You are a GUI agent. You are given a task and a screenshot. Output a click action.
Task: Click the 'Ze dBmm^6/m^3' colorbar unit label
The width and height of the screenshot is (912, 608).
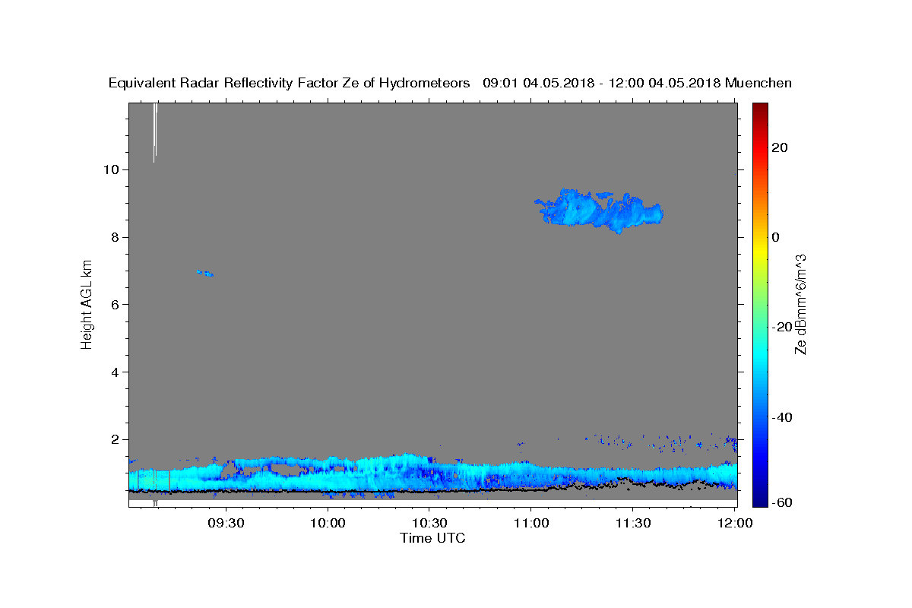point(800,304)
